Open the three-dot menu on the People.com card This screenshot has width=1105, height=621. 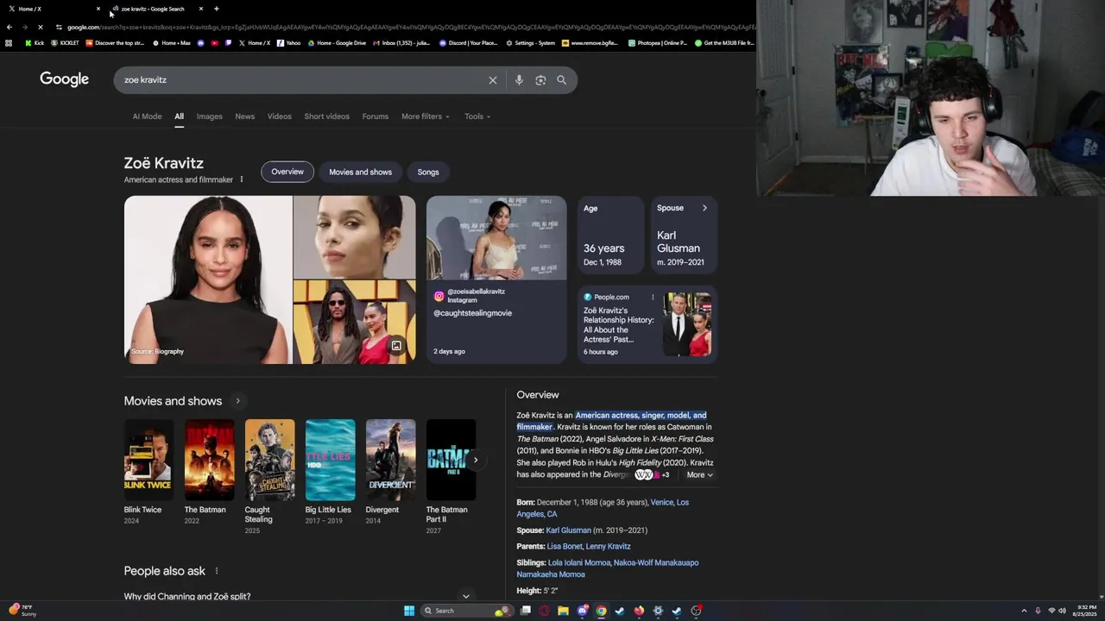pos(653,298)
